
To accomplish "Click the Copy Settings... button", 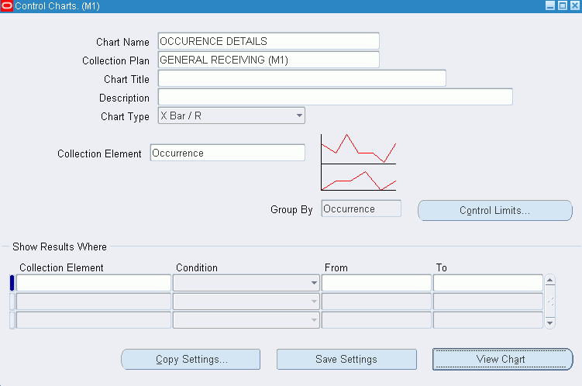I will coord(191,360).
